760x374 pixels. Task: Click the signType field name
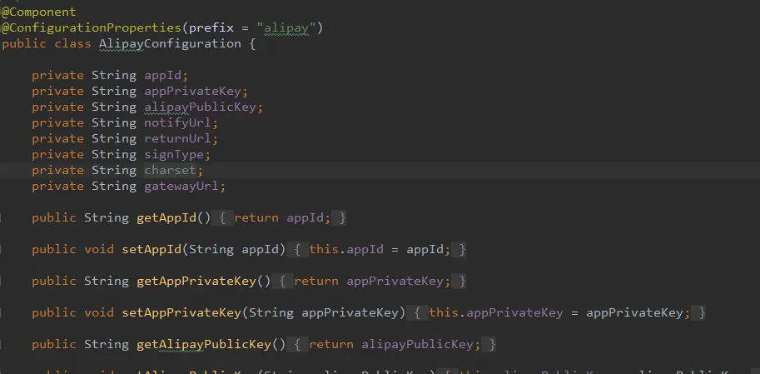tap(173, 154)
